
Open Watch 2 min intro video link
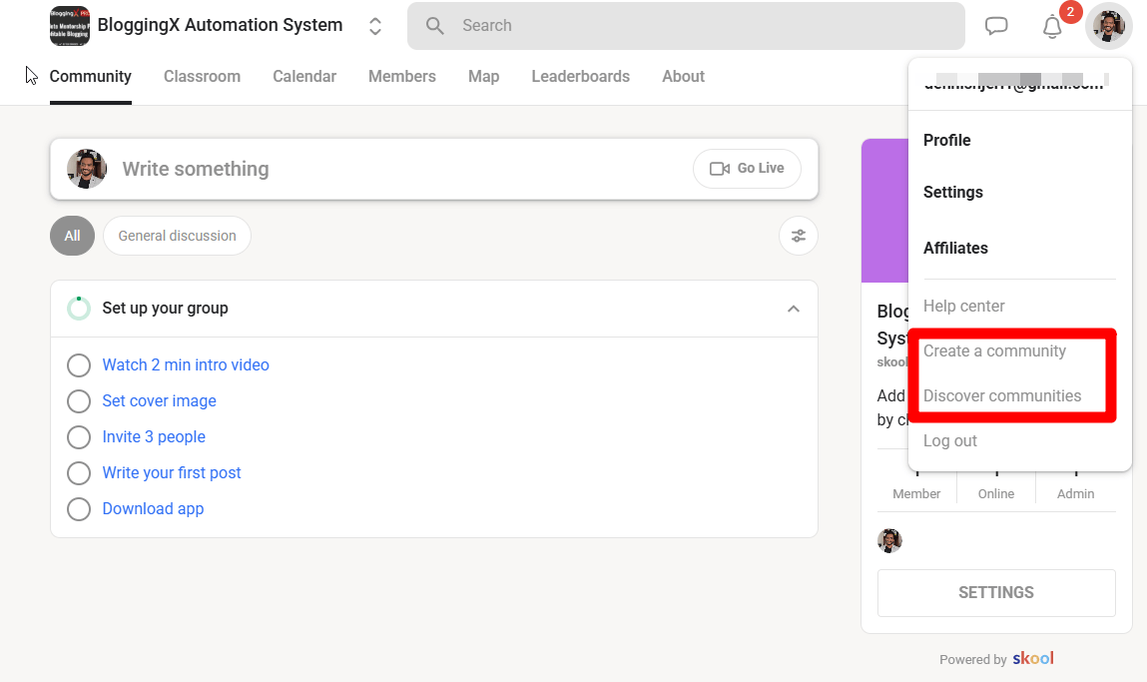pos(186,364)
